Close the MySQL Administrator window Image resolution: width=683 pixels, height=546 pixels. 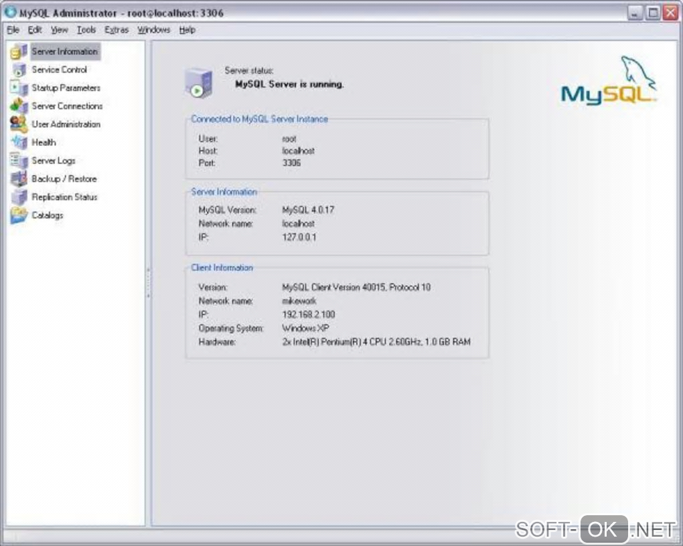pos(670,13)
